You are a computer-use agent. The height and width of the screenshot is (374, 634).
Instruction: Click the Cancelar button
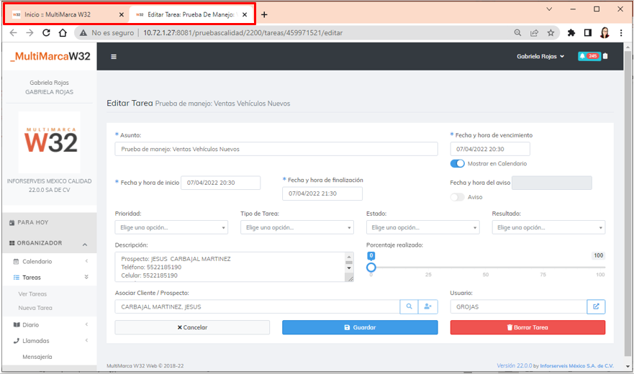tap(192, 327)
